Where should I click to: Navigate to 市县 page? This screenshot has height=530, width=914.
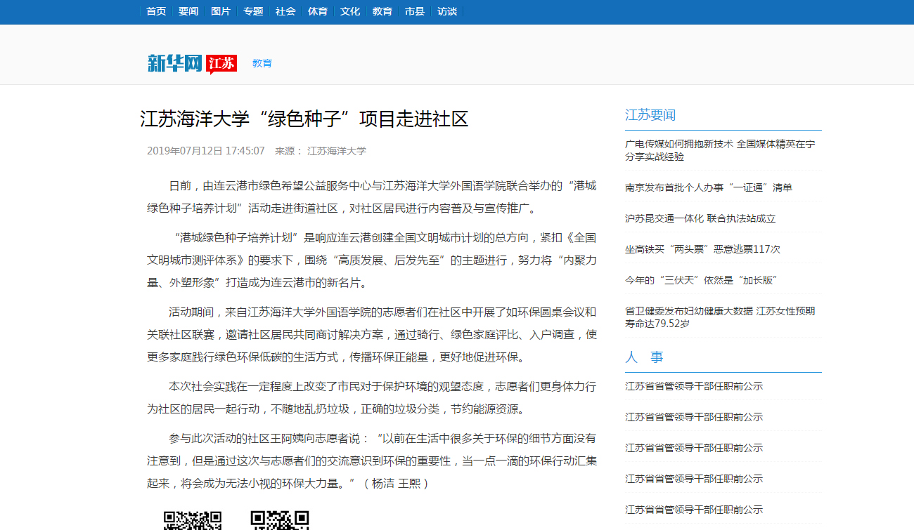tap(415, 11)
